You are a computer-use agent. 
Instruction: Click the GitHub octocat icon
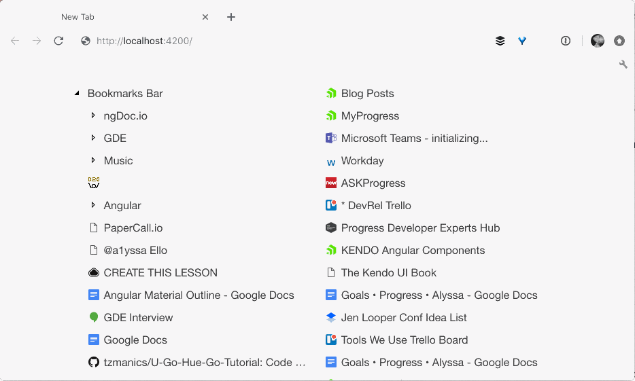click(x=94, y=362)
